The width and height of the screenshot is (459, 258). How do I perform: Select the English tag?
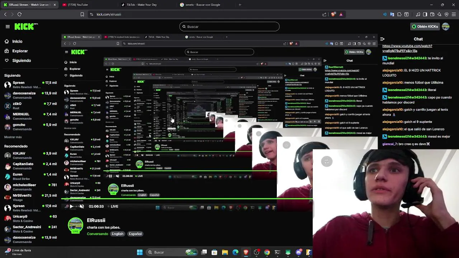pyautogui.click(x=117, y=234)
